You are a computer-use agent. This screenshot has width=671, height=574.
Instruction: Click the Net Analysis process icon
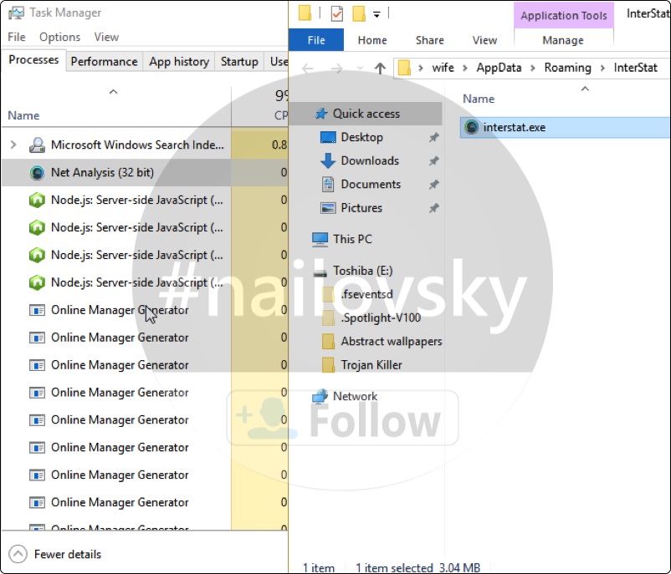point(37,173)
